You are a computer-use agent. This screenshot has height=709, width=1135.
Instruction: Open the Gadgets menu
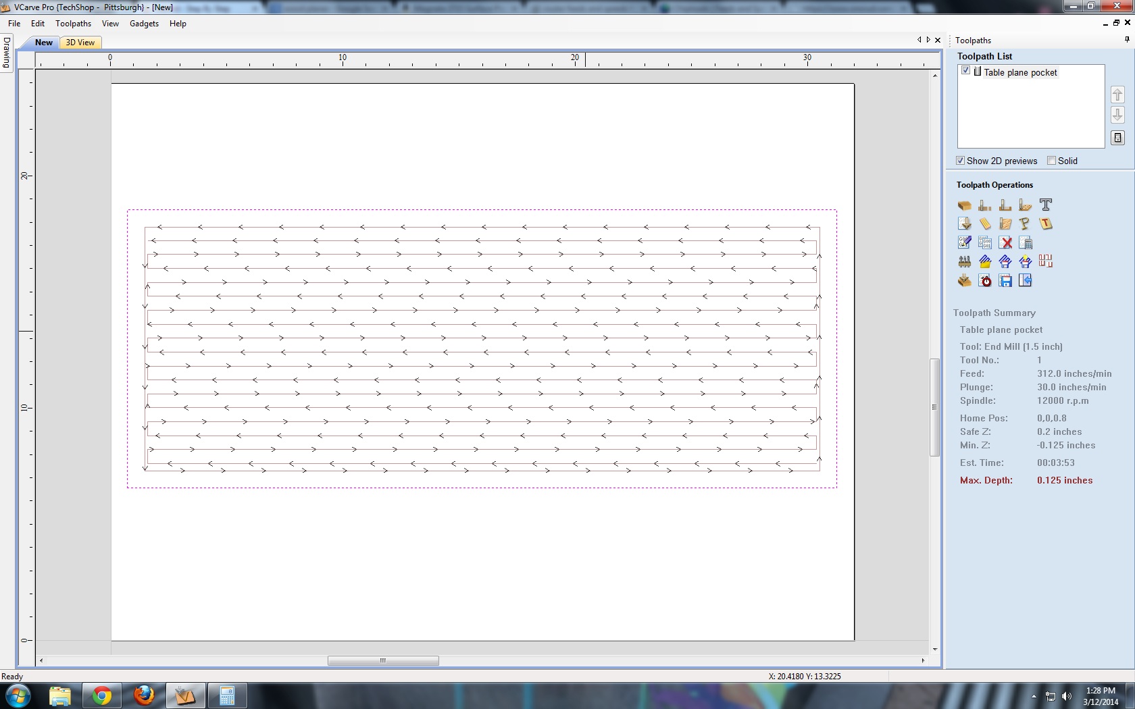tap(144, 24)
